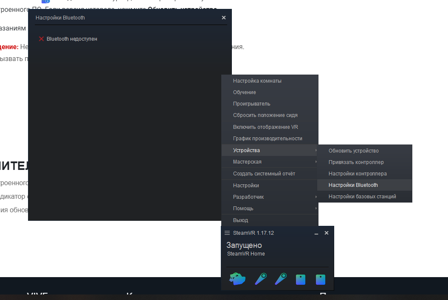
Task: Choose Обучение from the menu
Action: 270,92
